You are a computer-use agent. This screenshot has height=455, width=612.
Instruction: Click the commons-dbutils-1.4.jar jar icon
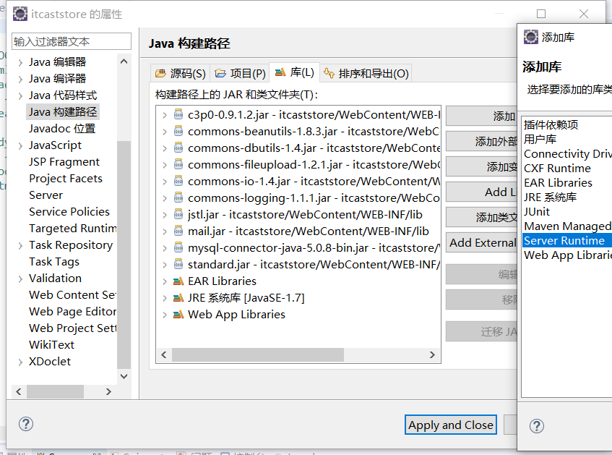coord(178,148)
